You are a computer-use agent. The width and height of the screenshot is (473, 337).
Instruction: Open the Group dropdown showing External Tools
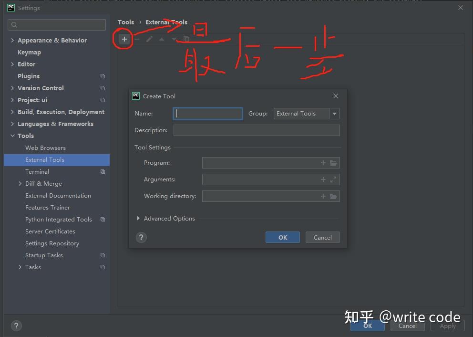[334, 114]
